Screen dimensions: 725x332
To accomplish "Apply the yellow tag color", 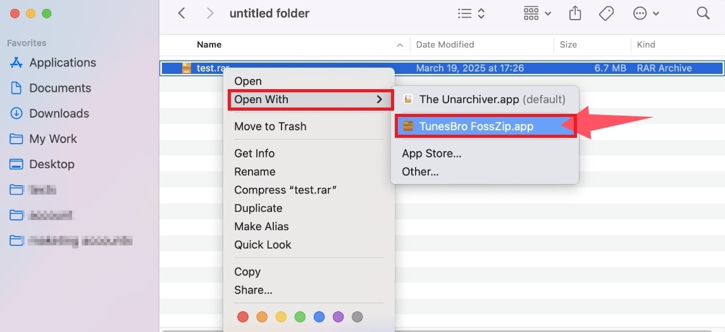I will pos(281,317).
